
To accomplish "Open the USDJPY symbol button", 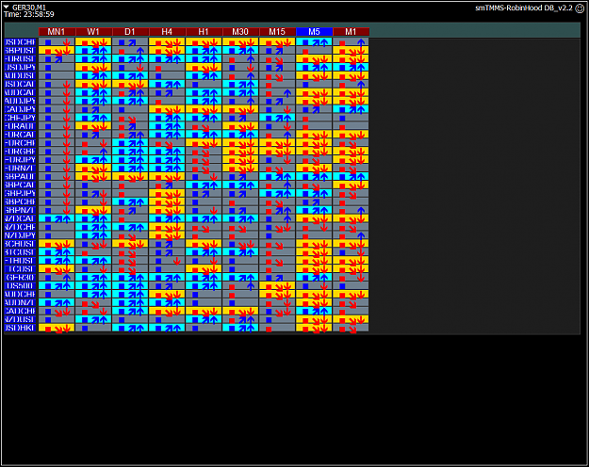I will (x=21, y=67).
